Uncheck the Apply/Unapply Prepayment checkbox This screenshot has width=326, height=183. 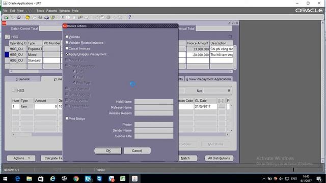[x=67, y=54]
